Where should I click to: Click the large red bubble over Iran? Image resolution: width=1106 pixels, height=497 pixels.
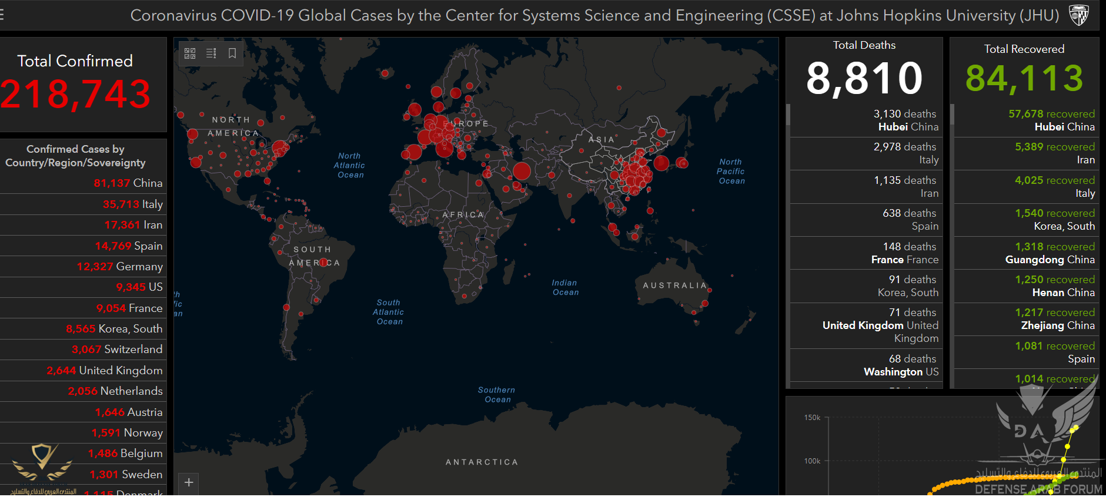522,171
